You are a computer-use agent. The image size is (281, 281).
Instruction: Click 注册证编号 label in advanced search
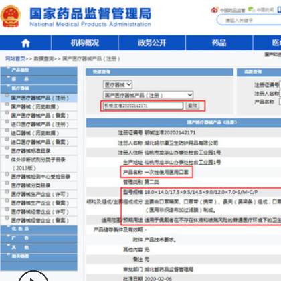266,85
